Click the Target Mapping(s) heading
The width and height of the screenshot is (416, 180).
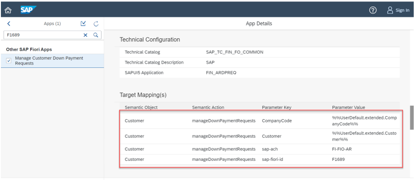click(x=143, y=95)
